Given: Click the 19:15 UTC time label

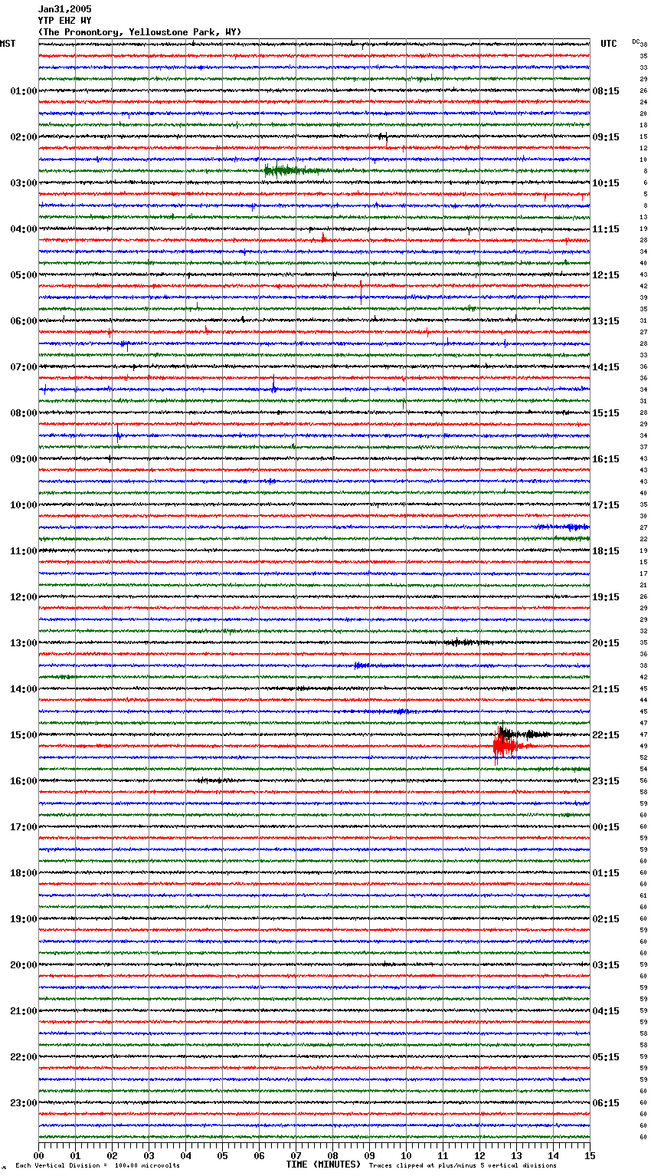Looking at the screenshot, I should point(606,597).
